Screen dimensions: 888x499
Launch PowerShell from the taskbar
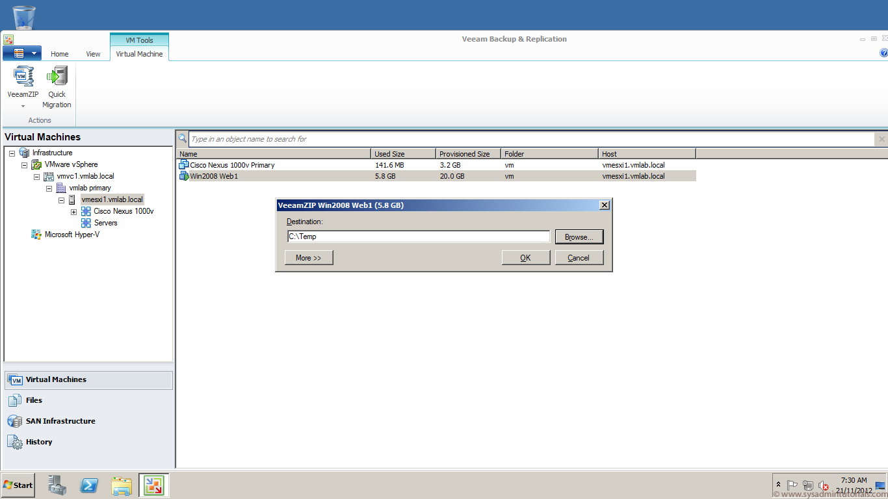[x=89, y=485]
